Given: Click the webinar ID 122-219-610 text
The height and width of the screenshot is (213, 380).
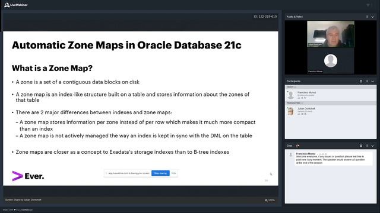Looking at the screenshot, I should (x=265, y=17).
